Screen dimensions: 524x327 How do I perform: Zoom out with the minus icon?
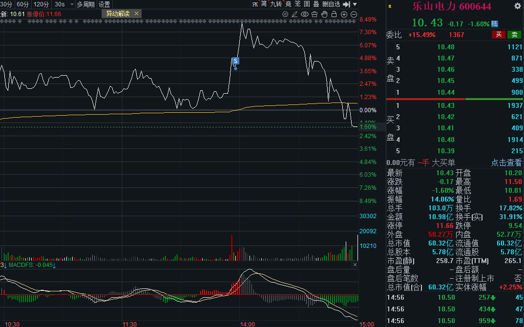coord(354,14)
